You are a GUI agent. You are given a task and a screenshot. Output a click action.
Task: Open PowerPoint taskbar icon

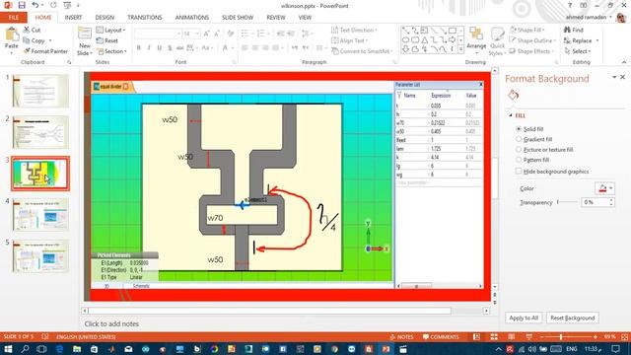(386, 349)
